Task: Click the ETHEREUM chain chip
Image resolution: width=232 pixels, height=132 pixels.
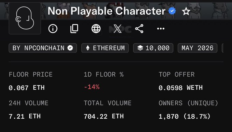Action: (x=105, y=48)
